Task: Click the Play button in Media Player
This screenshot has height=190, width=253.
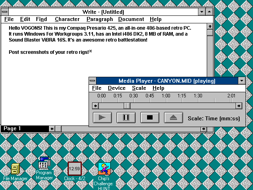Action: coord(102,118)
